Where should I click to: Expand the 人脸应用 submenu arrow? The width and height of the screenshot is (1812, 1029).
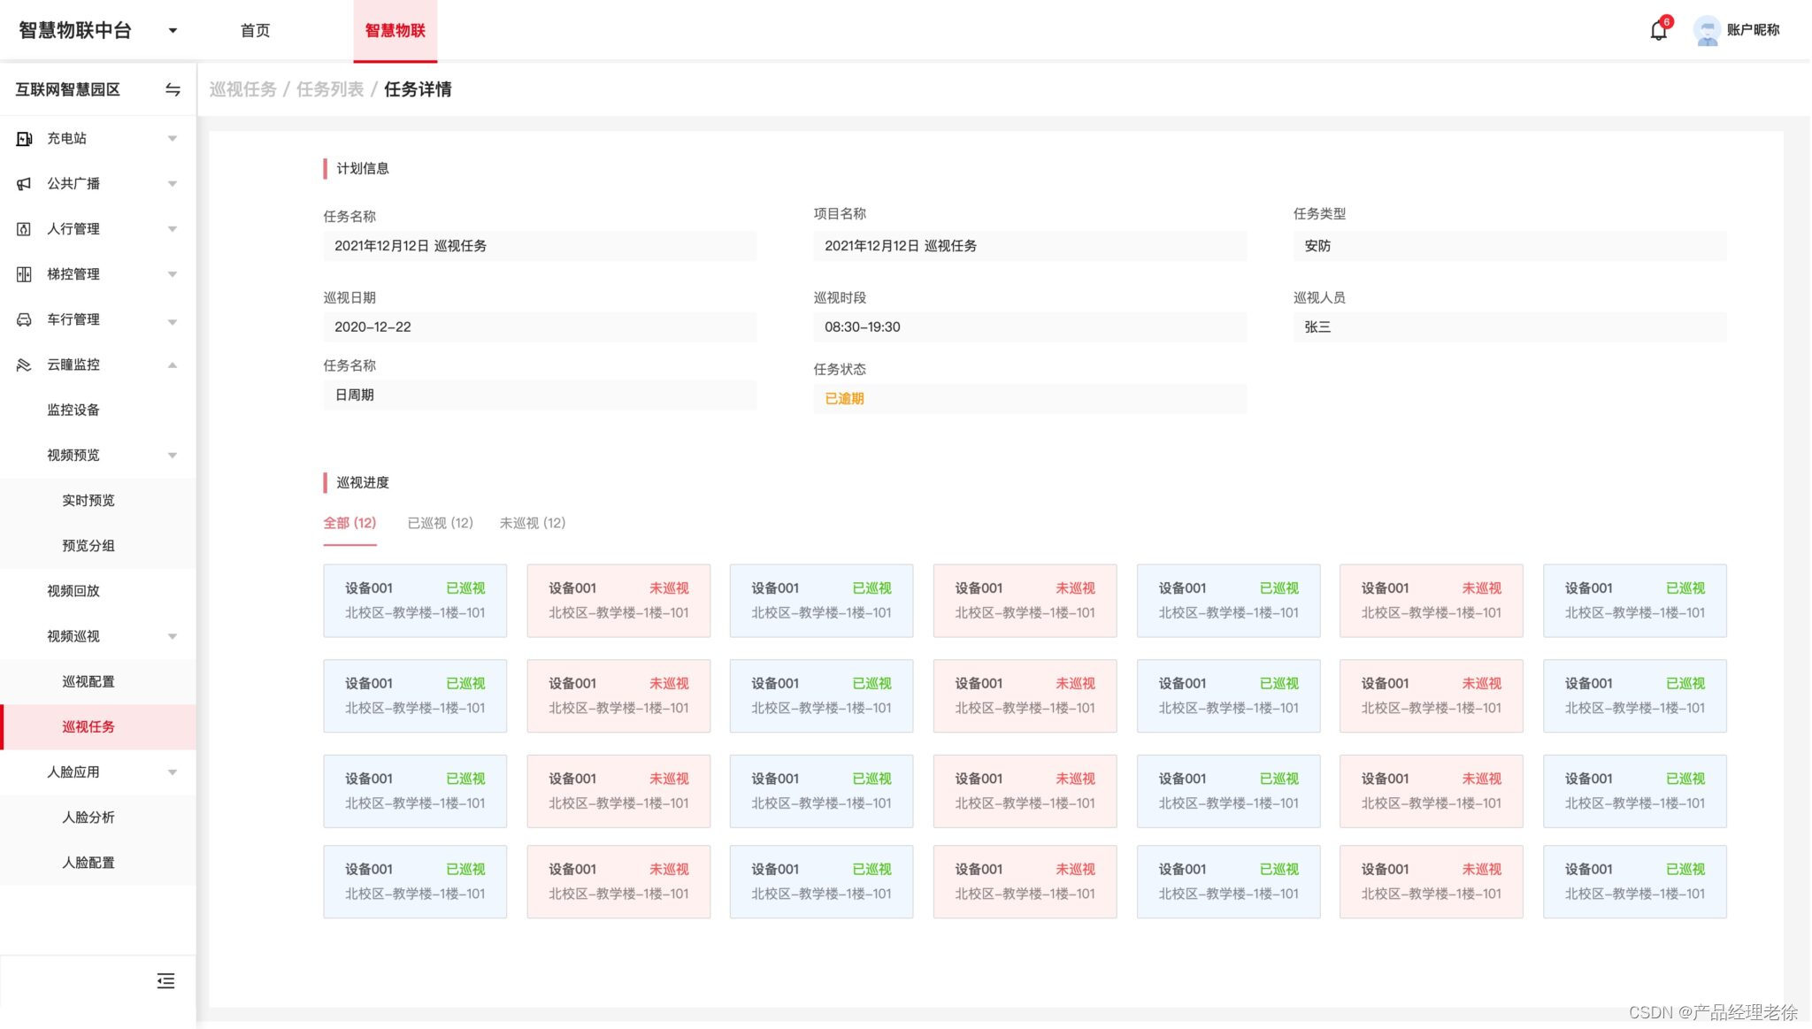[x=173, y=772]
